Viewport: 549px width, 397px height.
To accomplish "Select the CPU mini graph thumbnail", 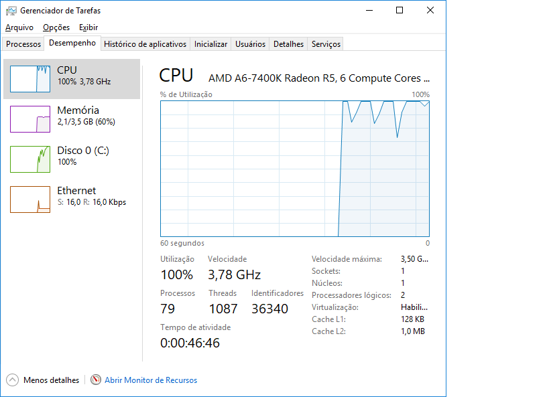I will pos(30,79).
